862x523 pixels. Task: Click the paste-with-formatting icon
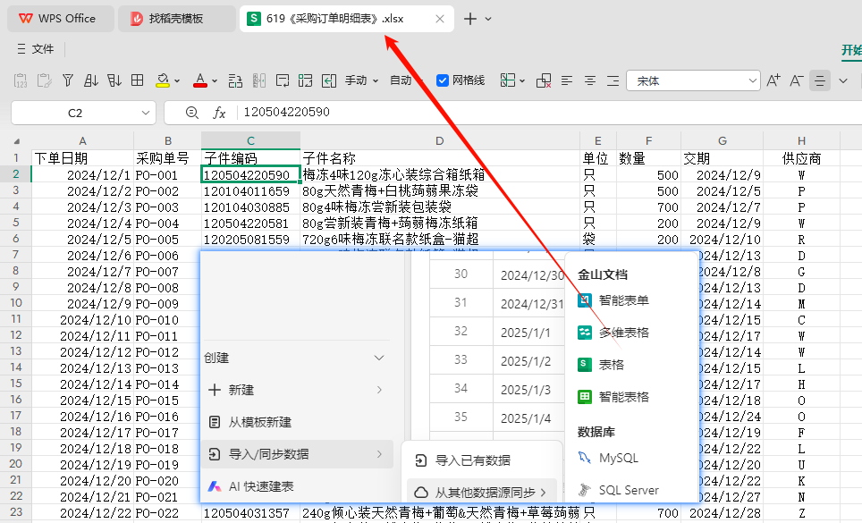pos(44,80)
